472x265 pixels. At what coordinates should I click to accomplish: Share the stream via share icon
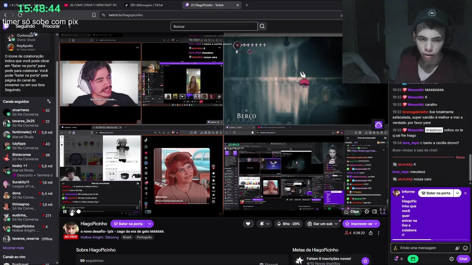(371, 233)
